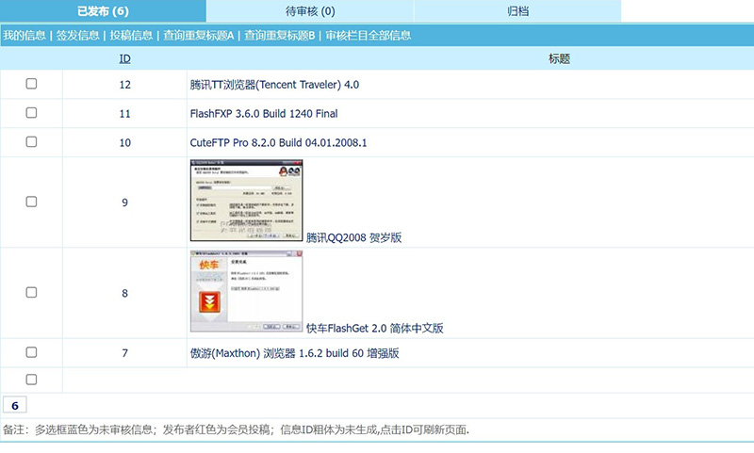Click the QQ2008 installer thumbnail
The width and height of the screenshot is (754, 453).
point(247,201)
